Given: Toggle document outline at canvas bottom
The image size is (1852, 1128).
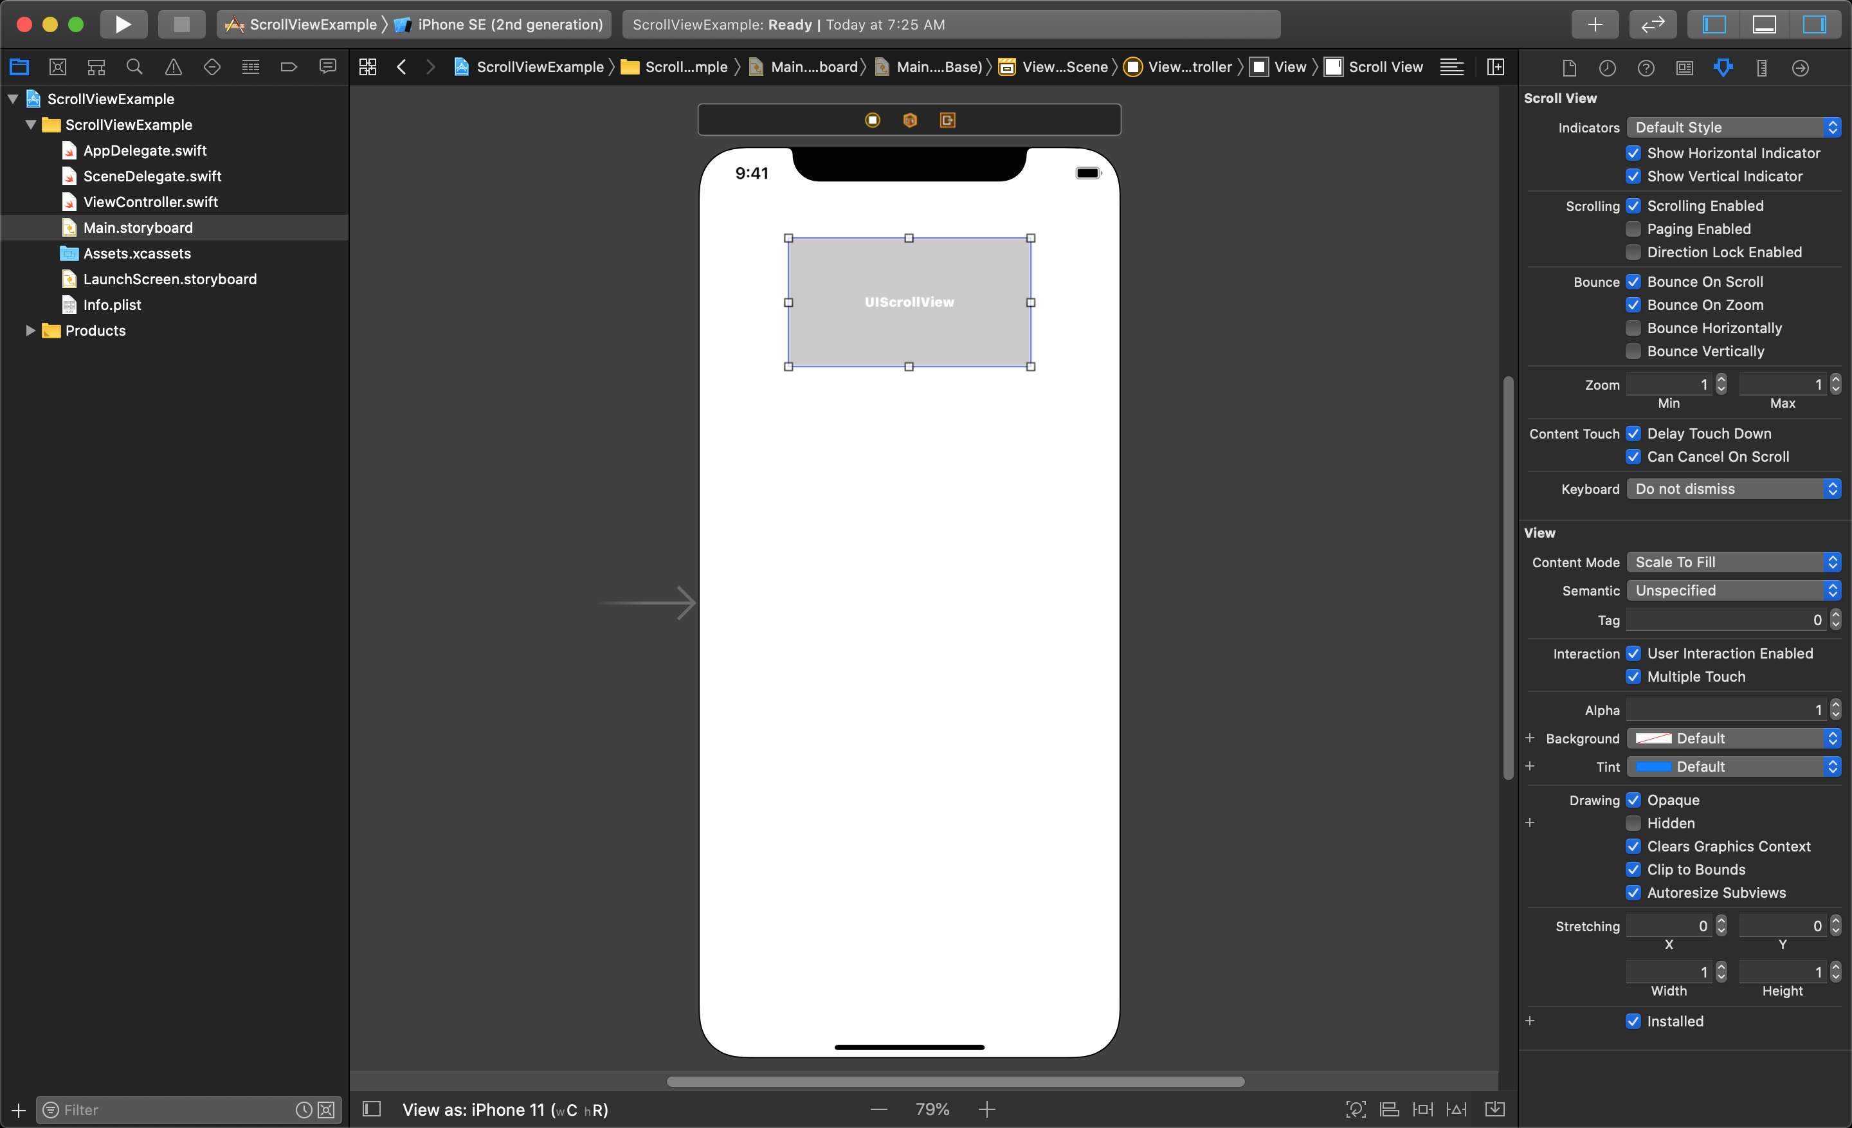Looking at the screenshot, I should coord(372,1109).
